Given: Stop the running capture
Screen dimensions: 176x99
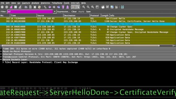Looking at the screenshot, I should pyautogui.click(x=15, y=7).
